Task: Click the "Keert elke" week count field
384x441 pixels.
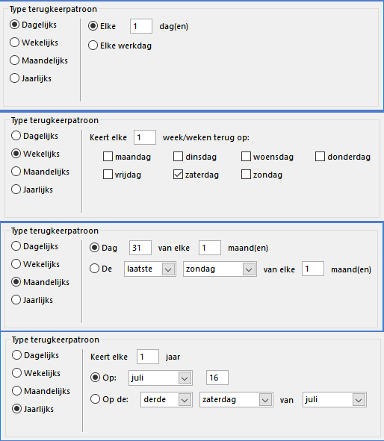Action: click(145, 137)
